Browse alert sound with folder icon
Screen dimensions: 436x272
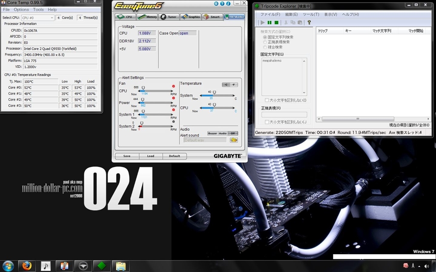[x=234, y=140]
